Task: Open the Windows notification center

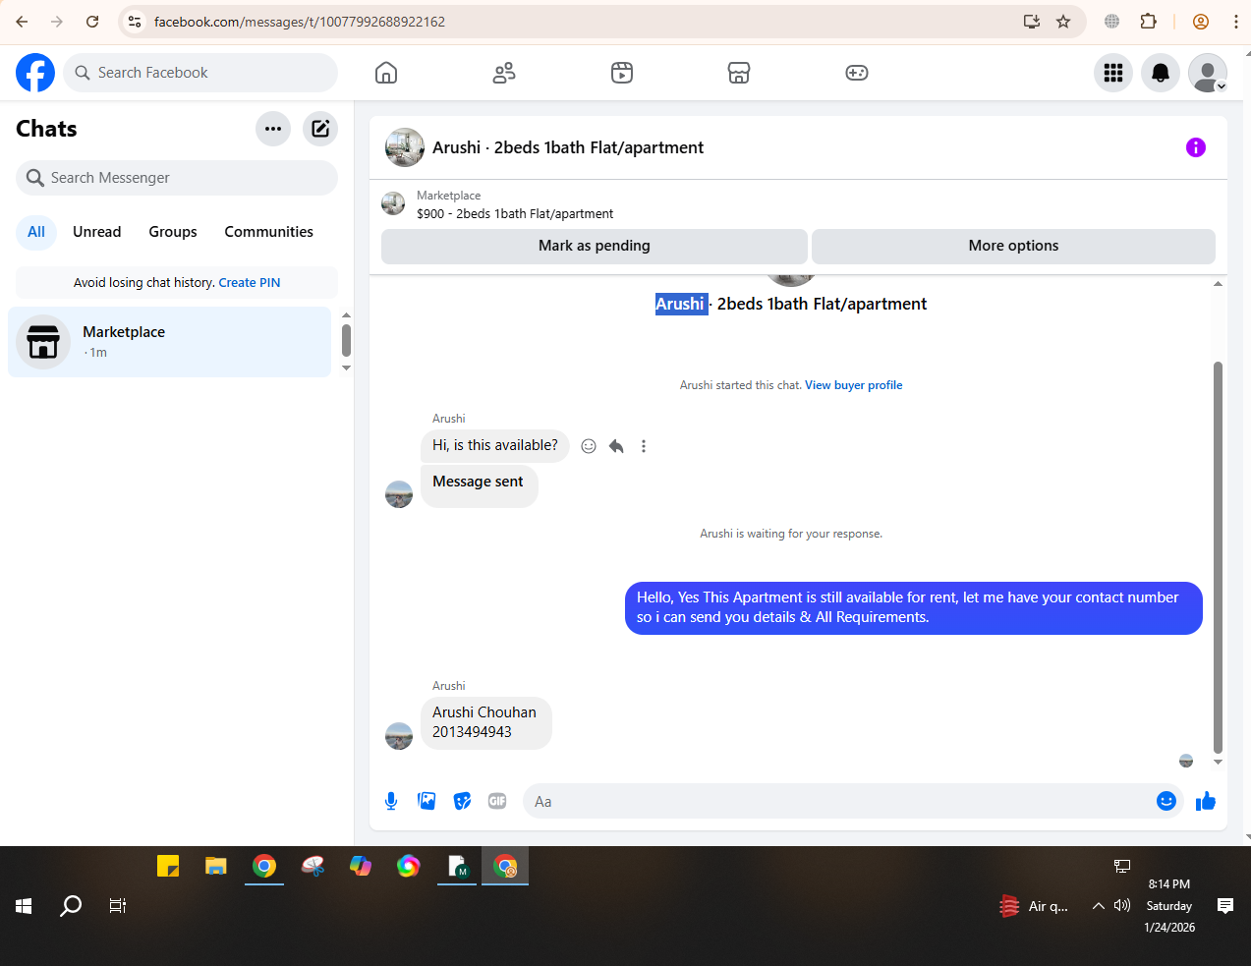Action: pos(1225,906)
